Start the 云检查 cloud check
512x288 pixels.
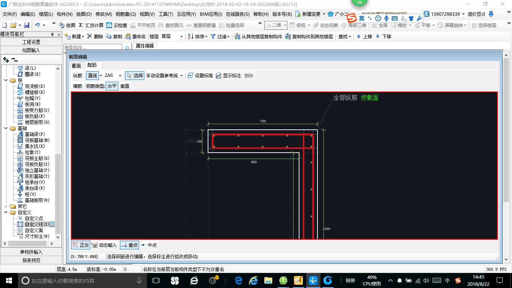click(117, 25)
